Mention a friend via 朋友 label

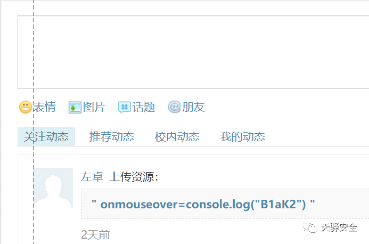tap(193, 107)
